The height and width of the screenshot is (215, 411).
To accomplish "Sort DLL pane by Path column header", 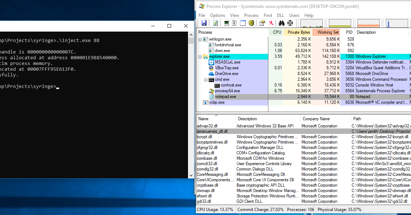I will pos(381,119).
